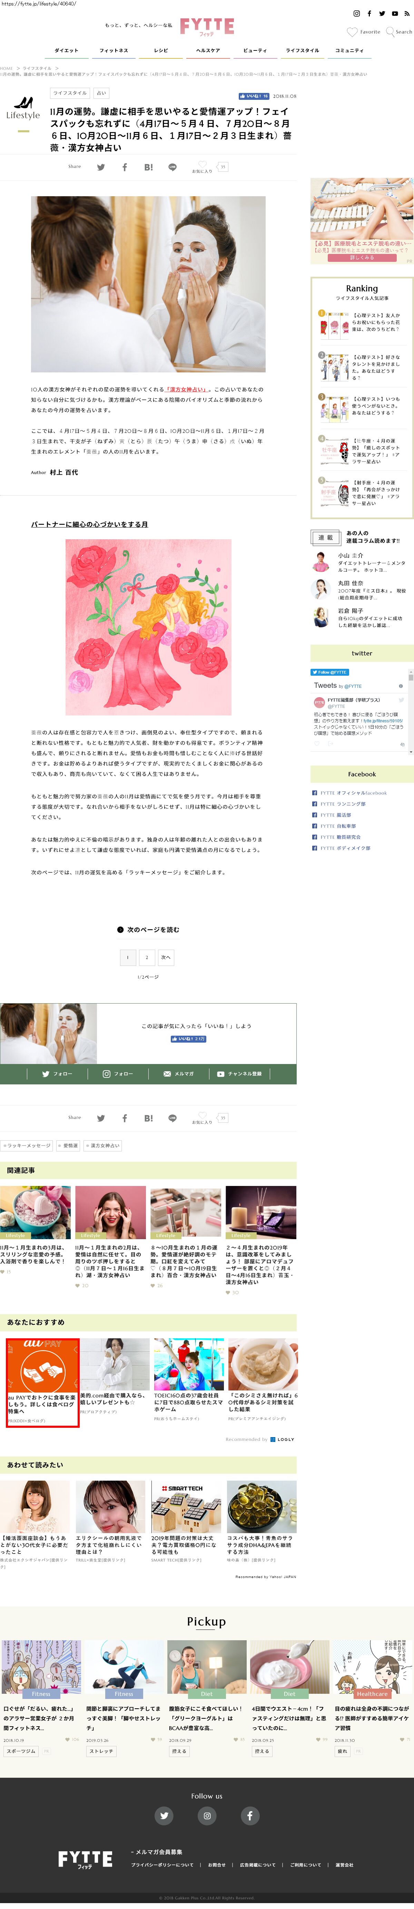The width and height of the screenshot is (414, 1909).
Task: Click 次のページを読む link
Action: click(148, 929)
